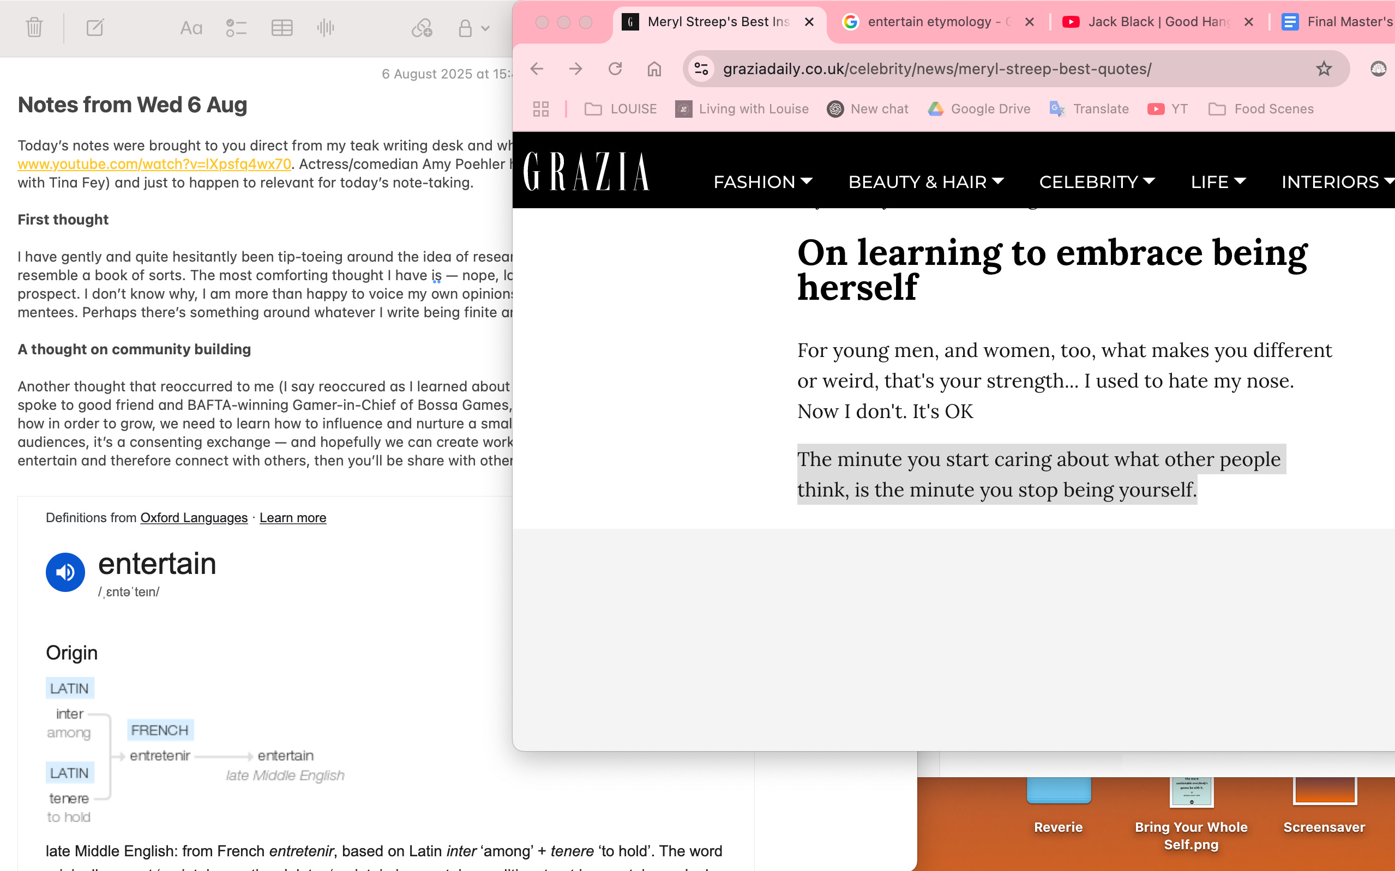Open the Aa text format options

pyautogui.click(x=191, y=28)
